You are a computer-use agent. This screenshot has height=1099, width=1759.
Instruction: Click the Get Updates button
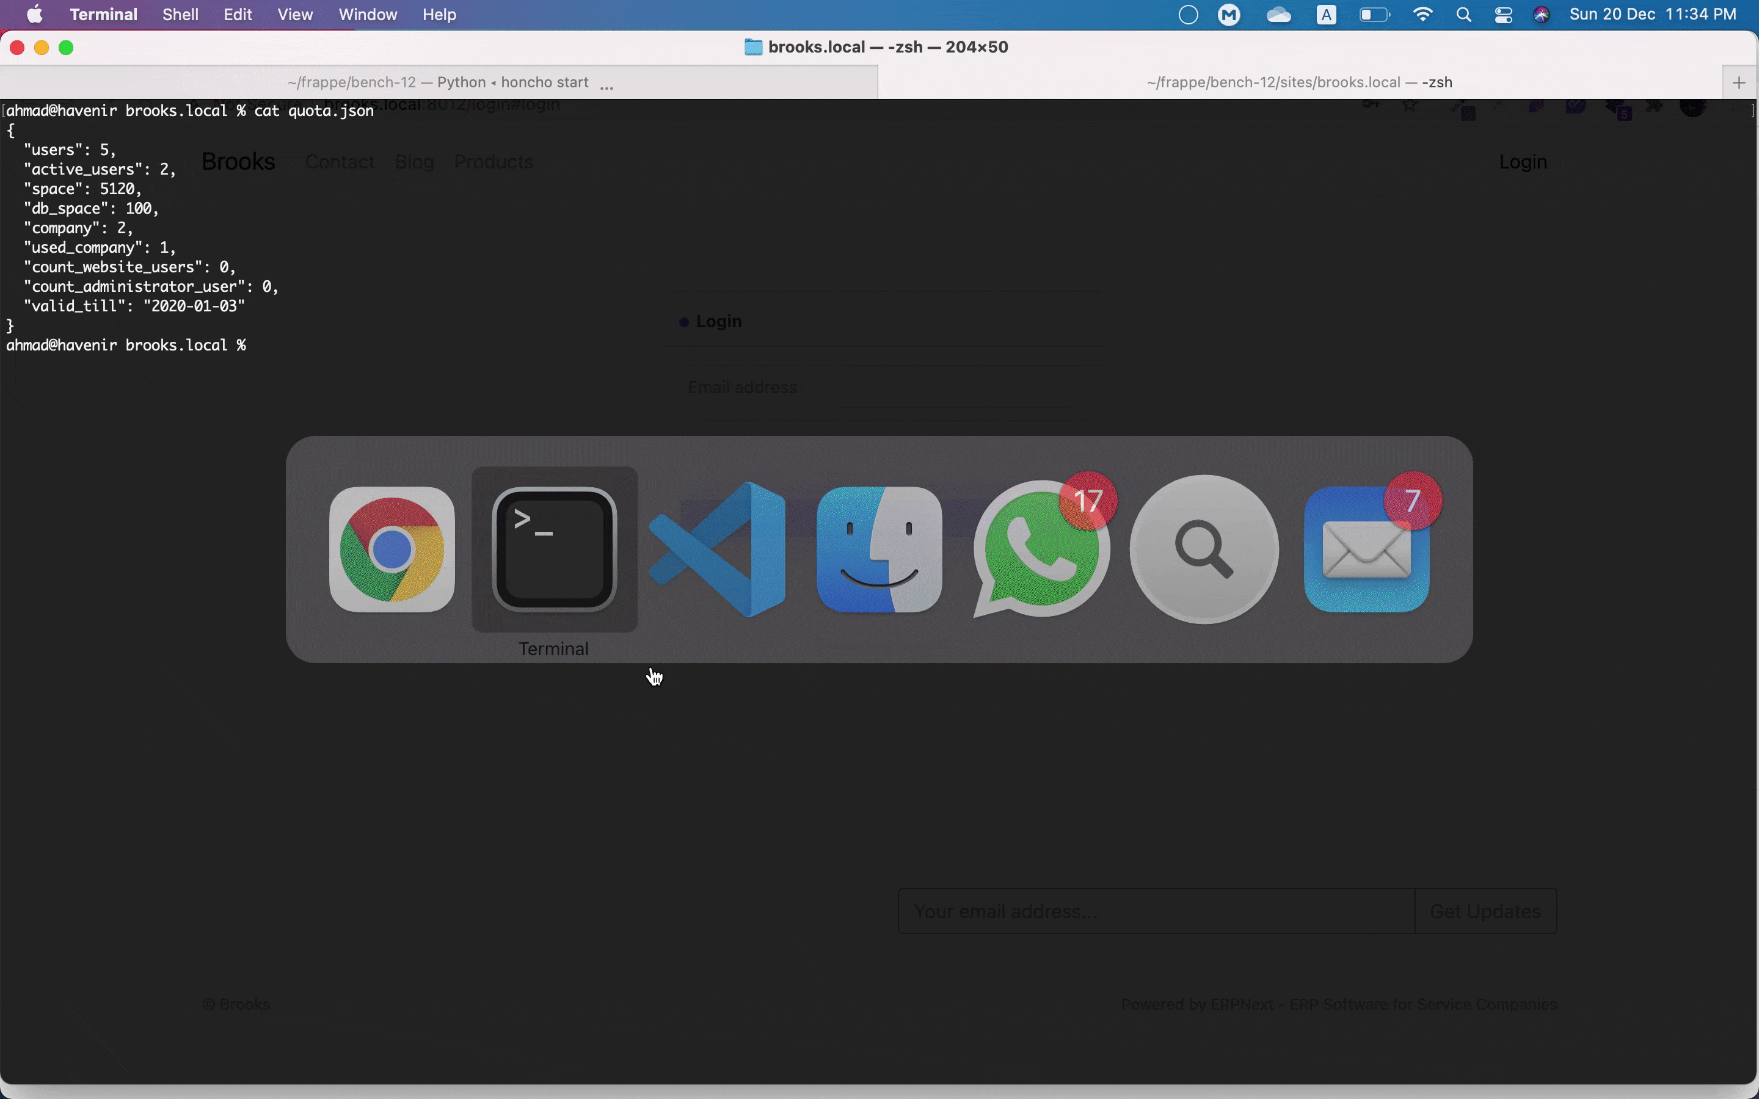point(1485,912)
